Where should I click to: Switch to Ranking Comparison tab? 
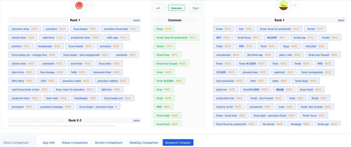pyautogui.click(x=144, y=143)
